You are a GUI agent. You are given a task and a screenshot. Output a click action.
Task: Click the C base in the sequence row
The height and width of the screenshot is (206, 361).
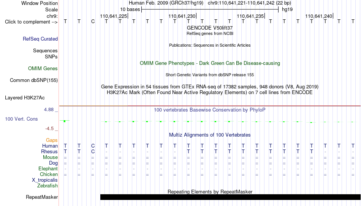[93, 21]
